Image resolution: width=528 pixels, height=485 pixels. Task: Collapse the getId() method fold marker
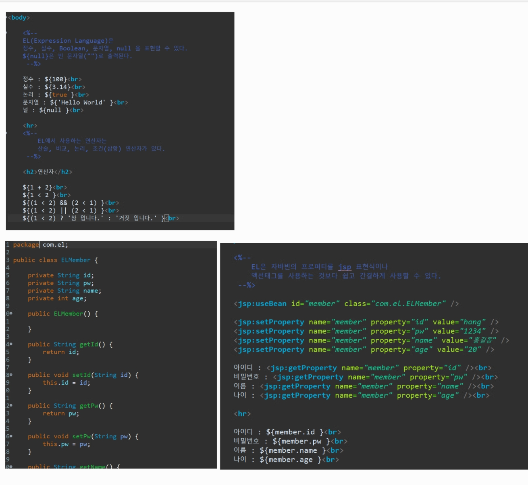[x=11, y=344]
